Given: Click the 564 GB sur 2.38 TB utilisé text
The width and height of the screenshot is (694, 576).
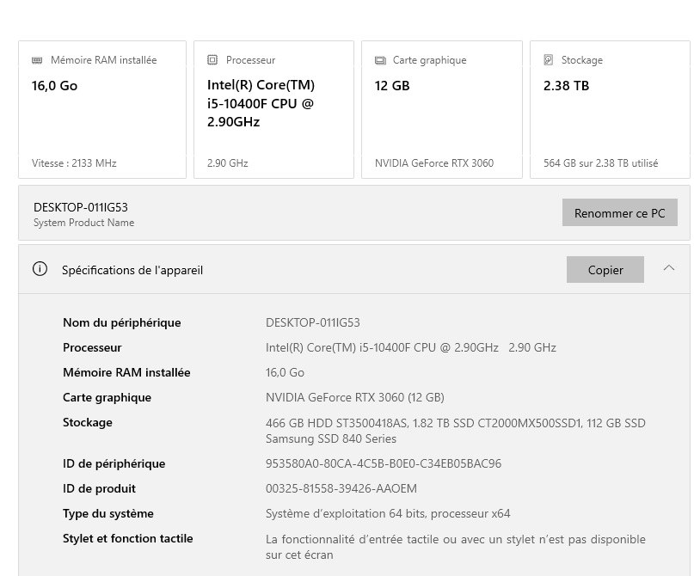Looking at the screenshot, I should 600,163.
